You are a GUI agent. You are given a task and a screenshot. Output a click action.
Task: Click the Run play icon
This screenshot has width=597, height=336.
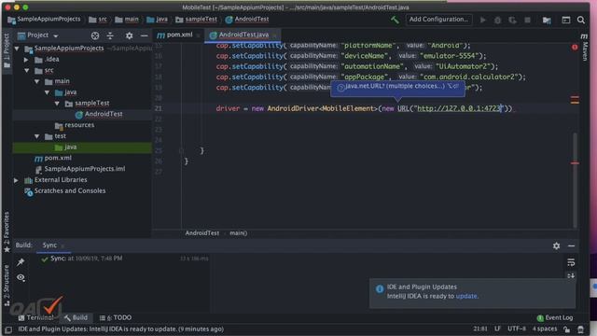coord(483,20)
